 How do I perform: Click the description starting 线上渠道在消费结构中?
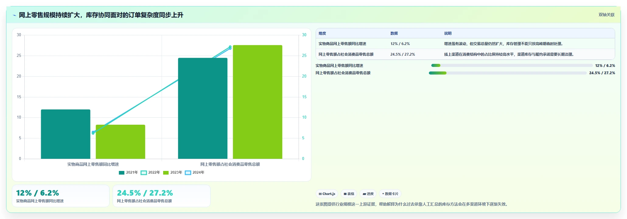pos(510,54)
